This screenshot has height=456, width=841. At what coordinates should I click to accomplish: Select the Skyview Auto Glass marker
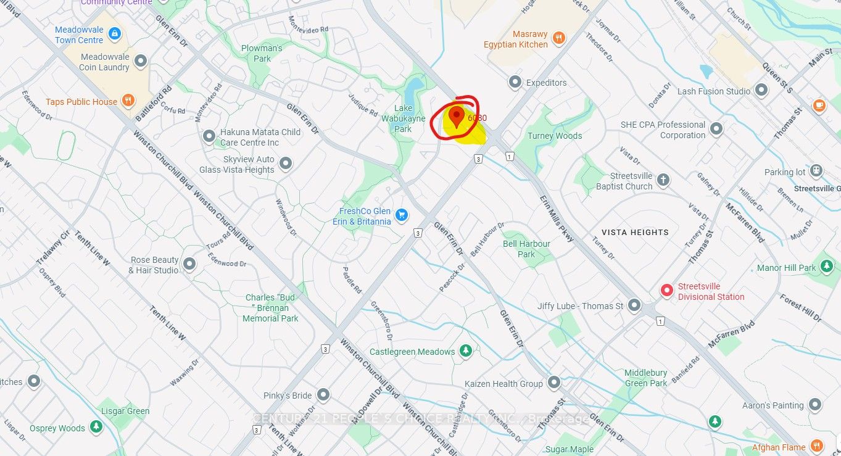pos(286,164)
